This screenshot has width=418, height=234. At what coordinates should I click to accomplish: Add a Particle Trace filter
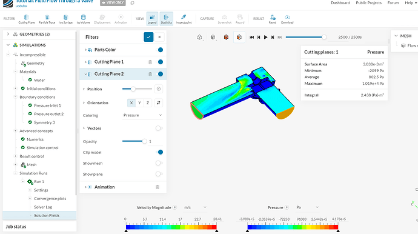(x=47, y=19)
